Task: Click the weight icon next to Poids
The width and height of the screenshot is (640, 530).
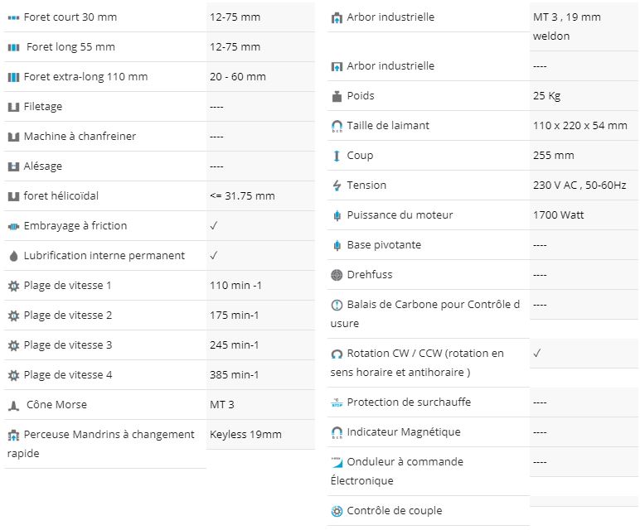Action: click(337, 96)
